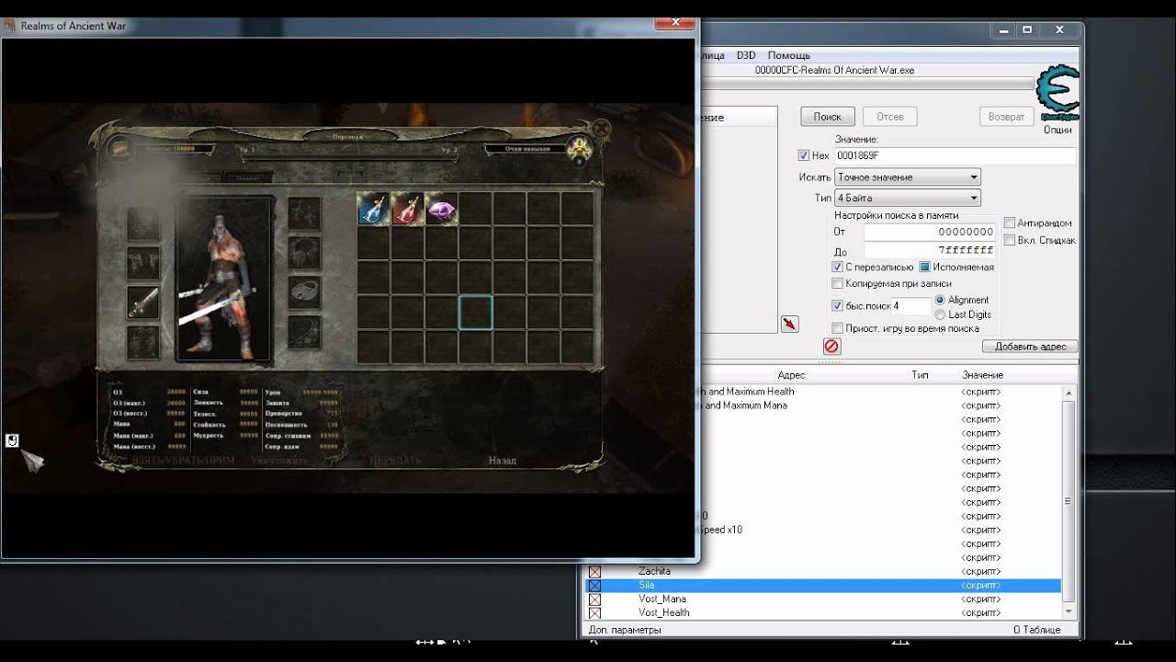Open the Тип value type dropdown
Image resolution: width=1176 pixels, height=662 pixels.
908,198
